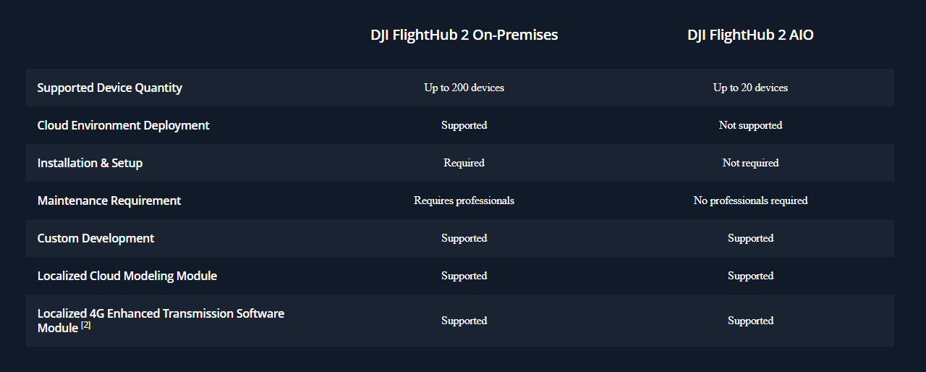Click the "Up to 20 devices" cell

(750, 88)
